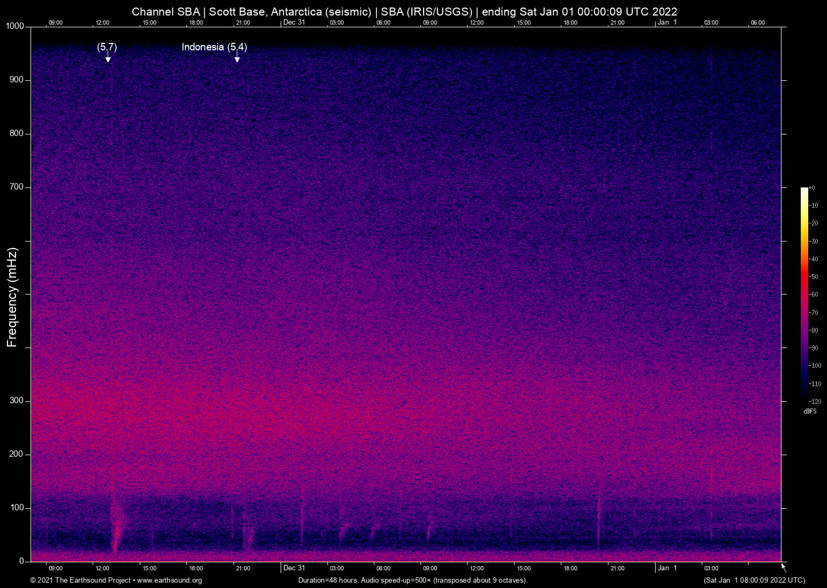Click the top of the colorbar at 0 dBFS

pyautogui.click(x=804, y=189)
